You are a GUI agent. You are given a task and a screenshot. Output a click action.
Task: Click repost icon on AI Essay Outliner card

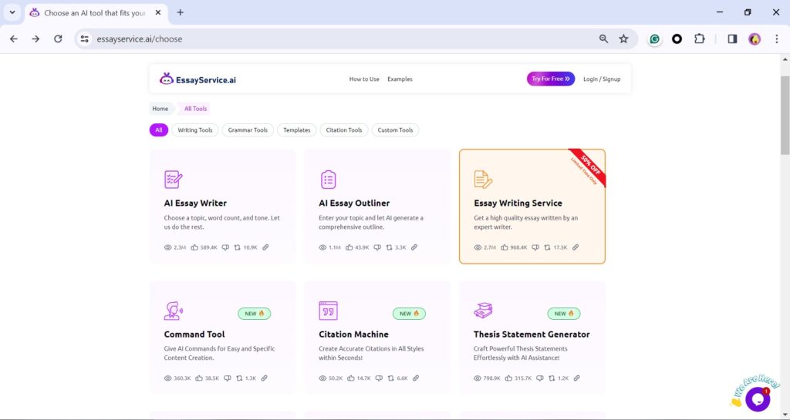coord(389,247)
